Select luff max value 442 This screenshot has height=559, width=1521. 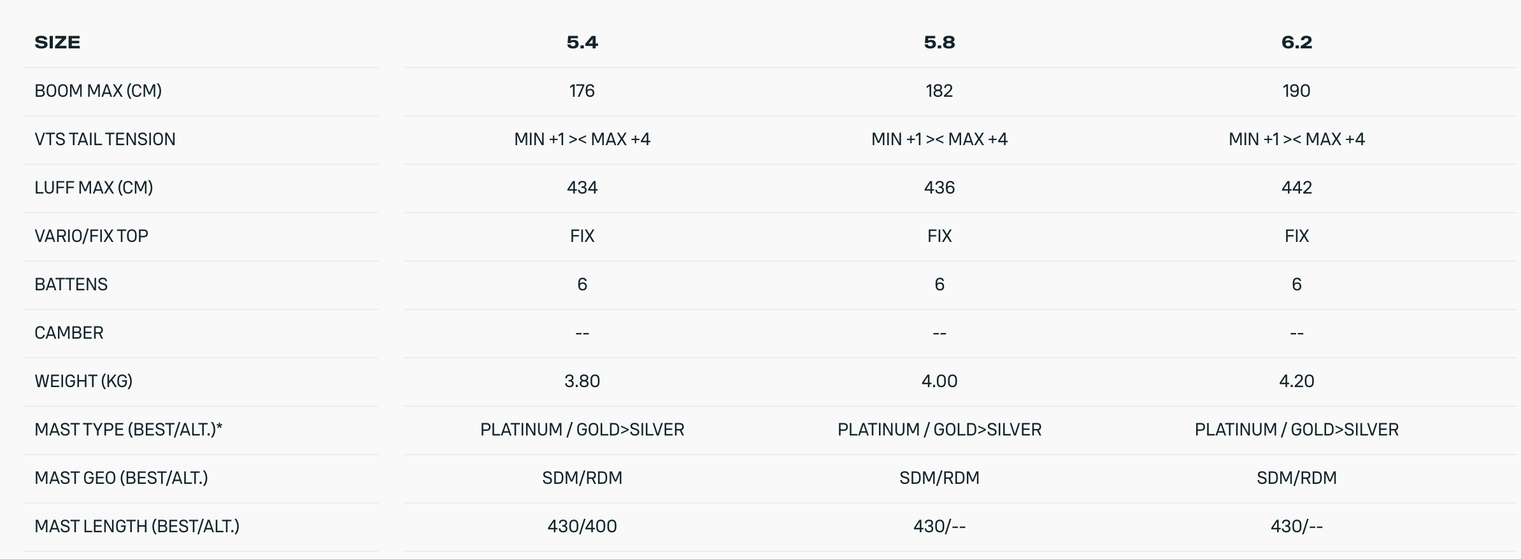click(1297, 188)
